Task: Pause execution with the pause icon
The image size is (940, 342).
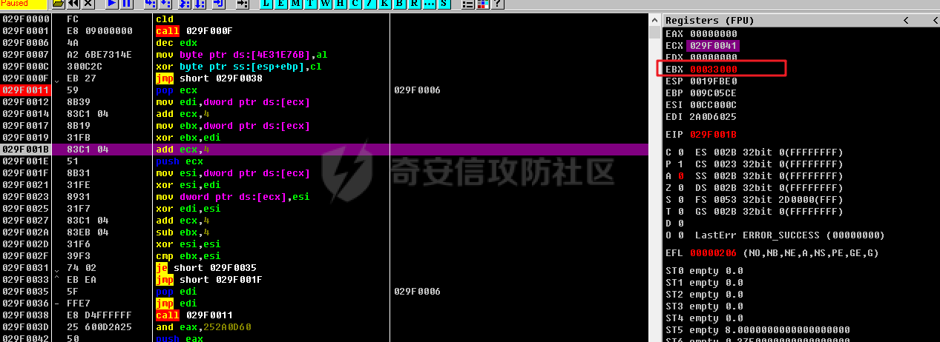Action: (126, 4)
